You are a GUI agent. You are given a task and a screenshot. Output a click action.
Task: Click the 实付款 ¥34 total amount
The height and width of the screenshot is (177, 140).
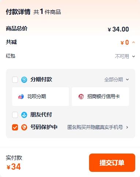[14, 167]
